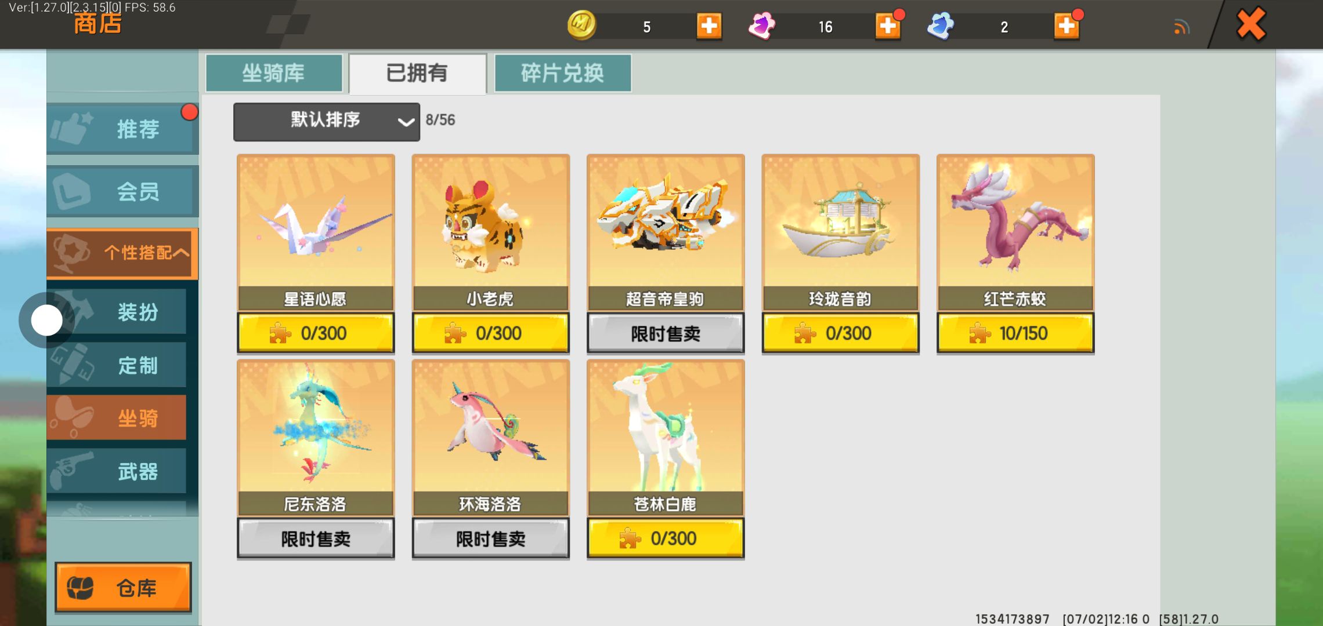Tap 10/150 fragment button for 红芒赤蛟
1323x626 pixels.
point(1015,333)
